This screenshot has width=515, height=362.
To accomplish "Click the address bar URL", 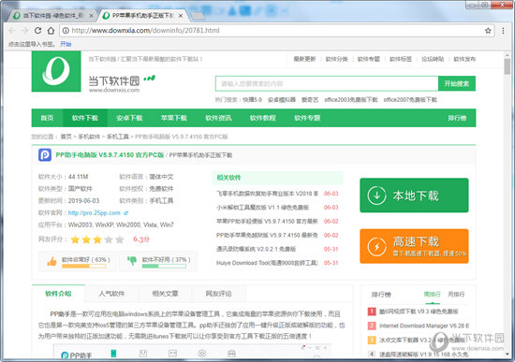I will pyautogui.click(x=145, y=31).
